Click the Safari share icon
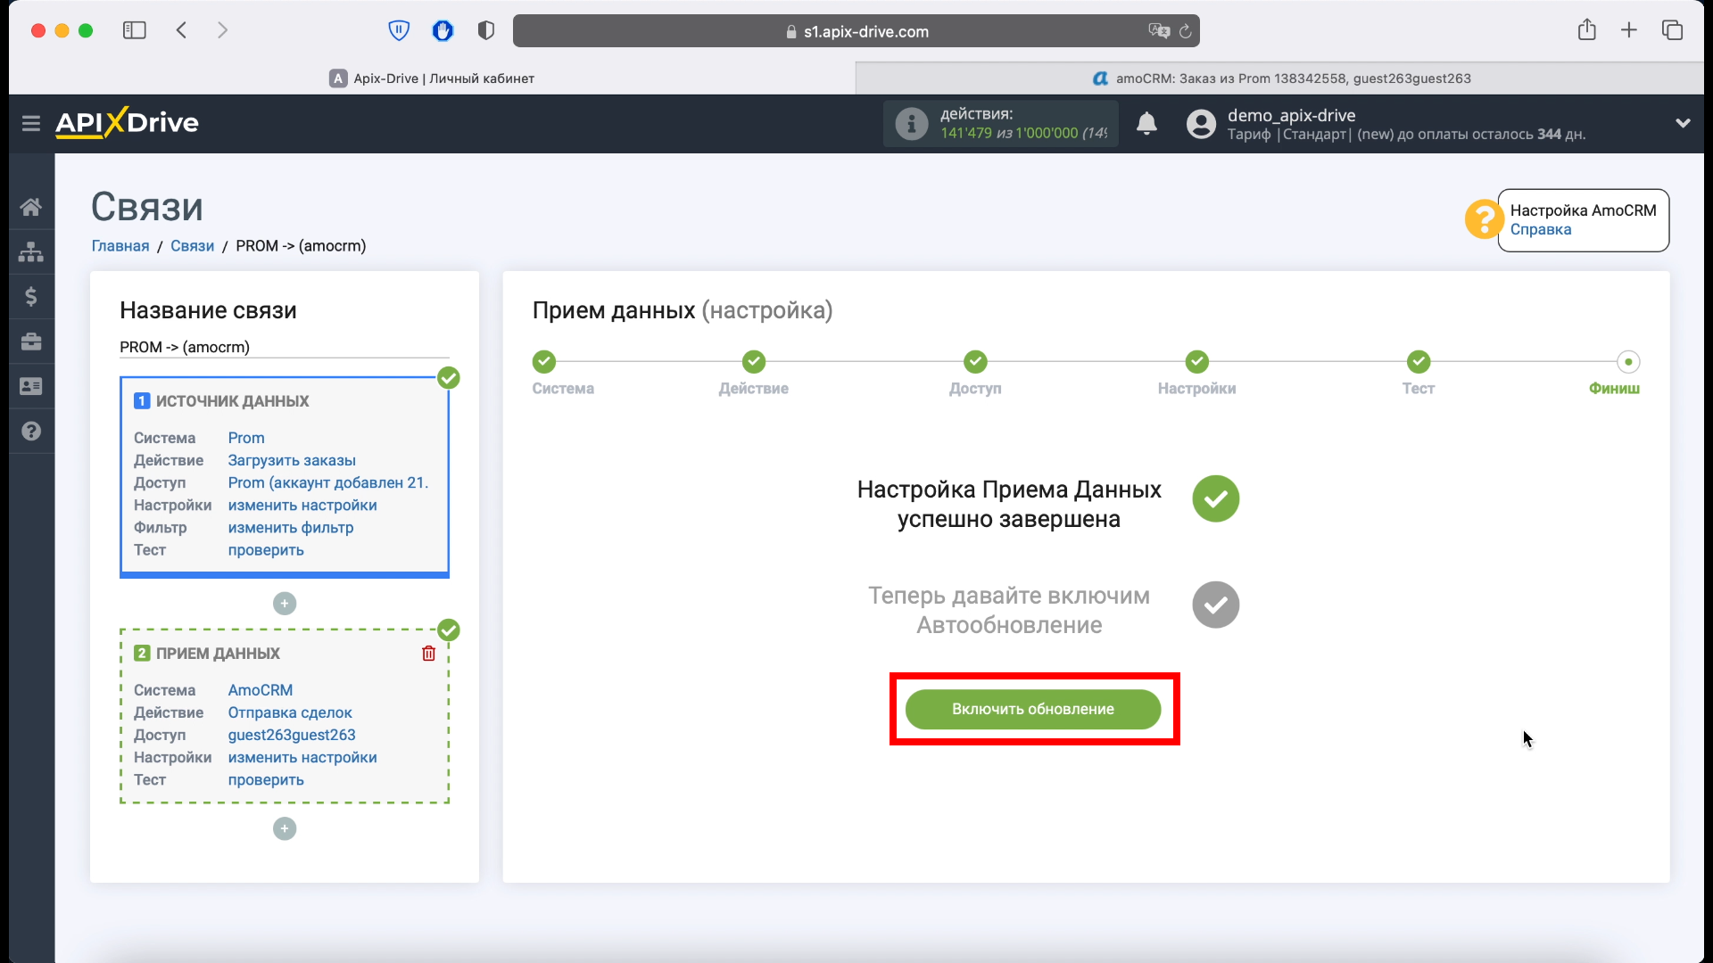Viewport: 1713px width, 963px height. [x=1586, y=29]
